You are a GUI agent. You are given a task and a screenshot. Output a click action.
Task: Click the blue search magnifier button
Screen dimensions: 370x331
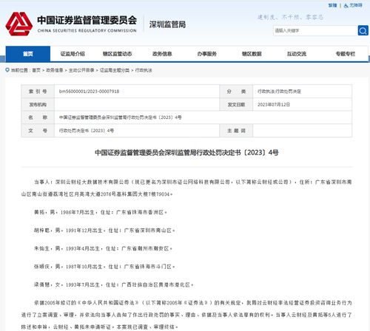coord(363,30)
